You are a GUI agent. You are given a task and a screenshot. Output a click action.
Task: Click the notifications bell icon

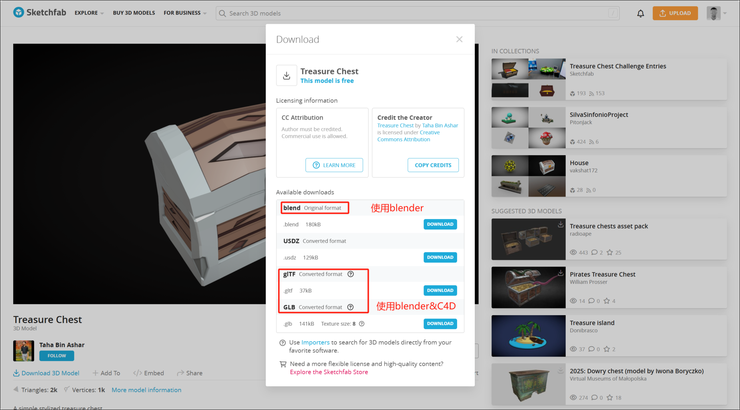point(640,13)
